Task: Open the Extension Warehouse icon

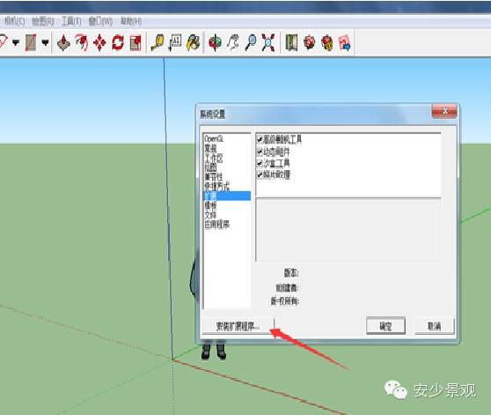Action: 327,42
